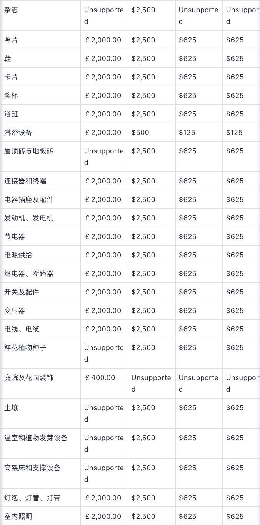Click the 电线、电缆 category cell

tap(22, 329)
